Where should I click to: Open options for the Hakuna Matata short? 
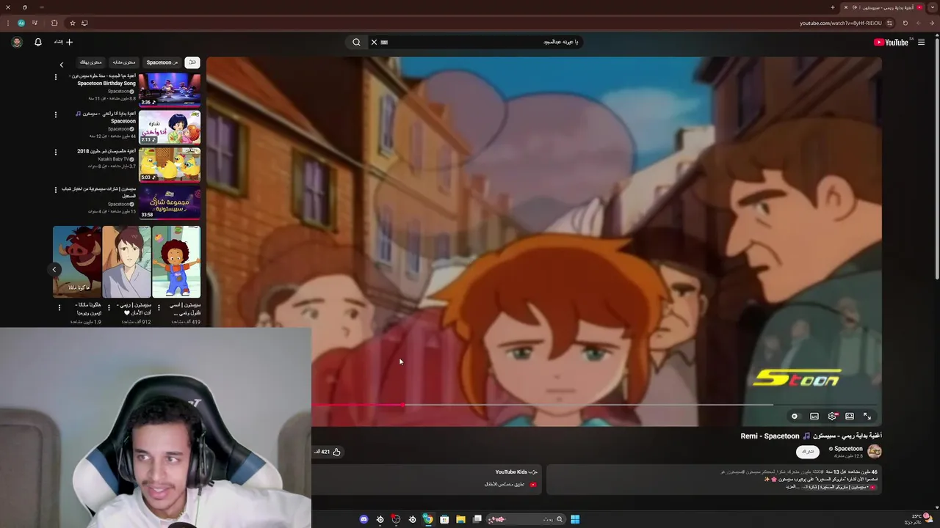point(59,308)
